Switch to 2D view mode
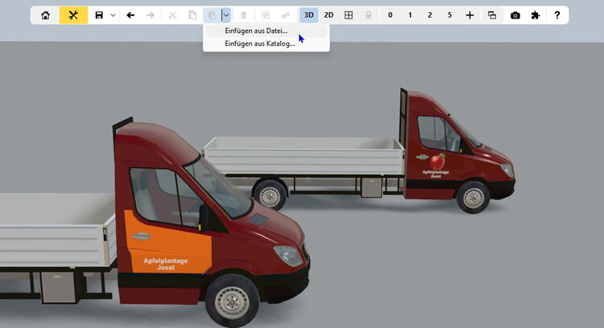Screen dimensions: 604x328 point(329,15)
